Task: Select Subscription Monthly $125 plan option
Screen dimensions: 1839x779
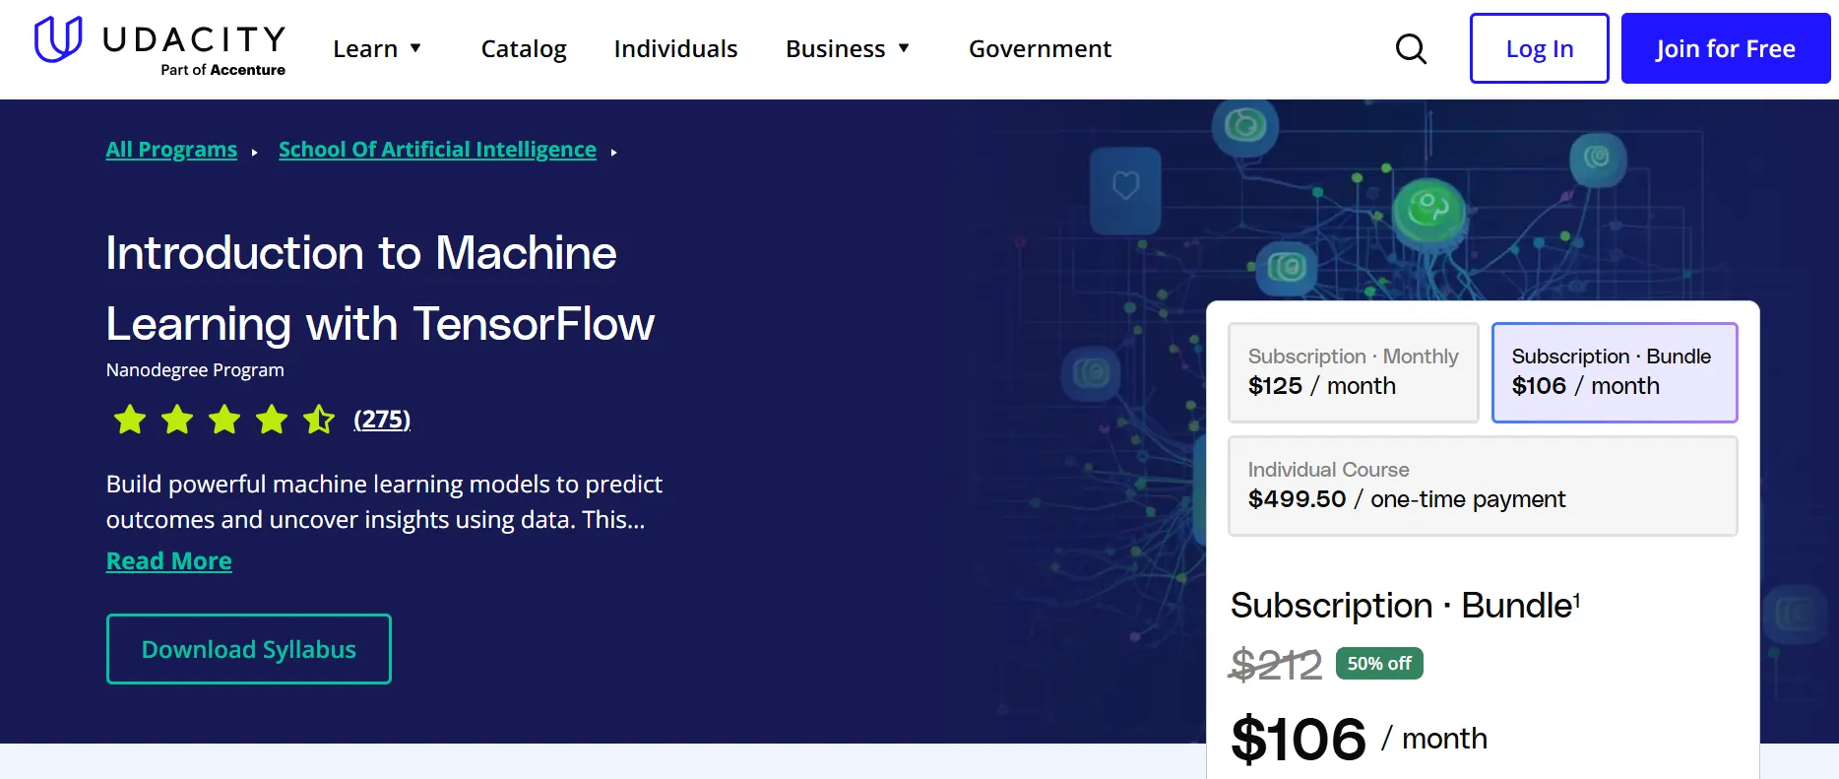Action: click(x=1354, y=372)
